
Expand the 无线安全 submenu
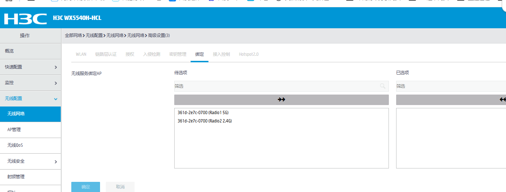click(30, 161)
